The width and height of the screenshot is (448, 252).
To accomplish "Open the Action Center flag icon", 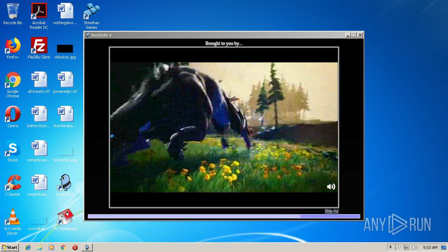I will pos(398,247).
